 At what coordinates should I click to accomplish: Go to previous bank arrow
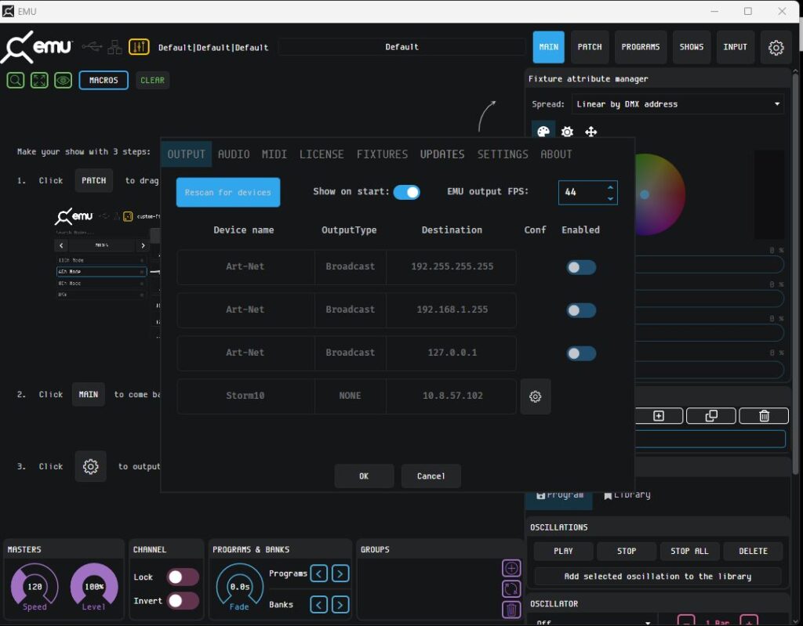pos(318,605)
